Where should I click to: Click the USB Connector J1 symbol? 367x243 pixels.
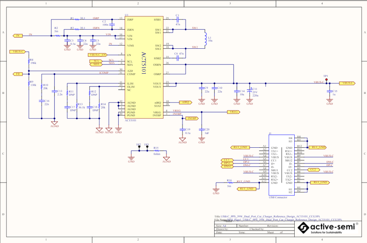point(281,165)
